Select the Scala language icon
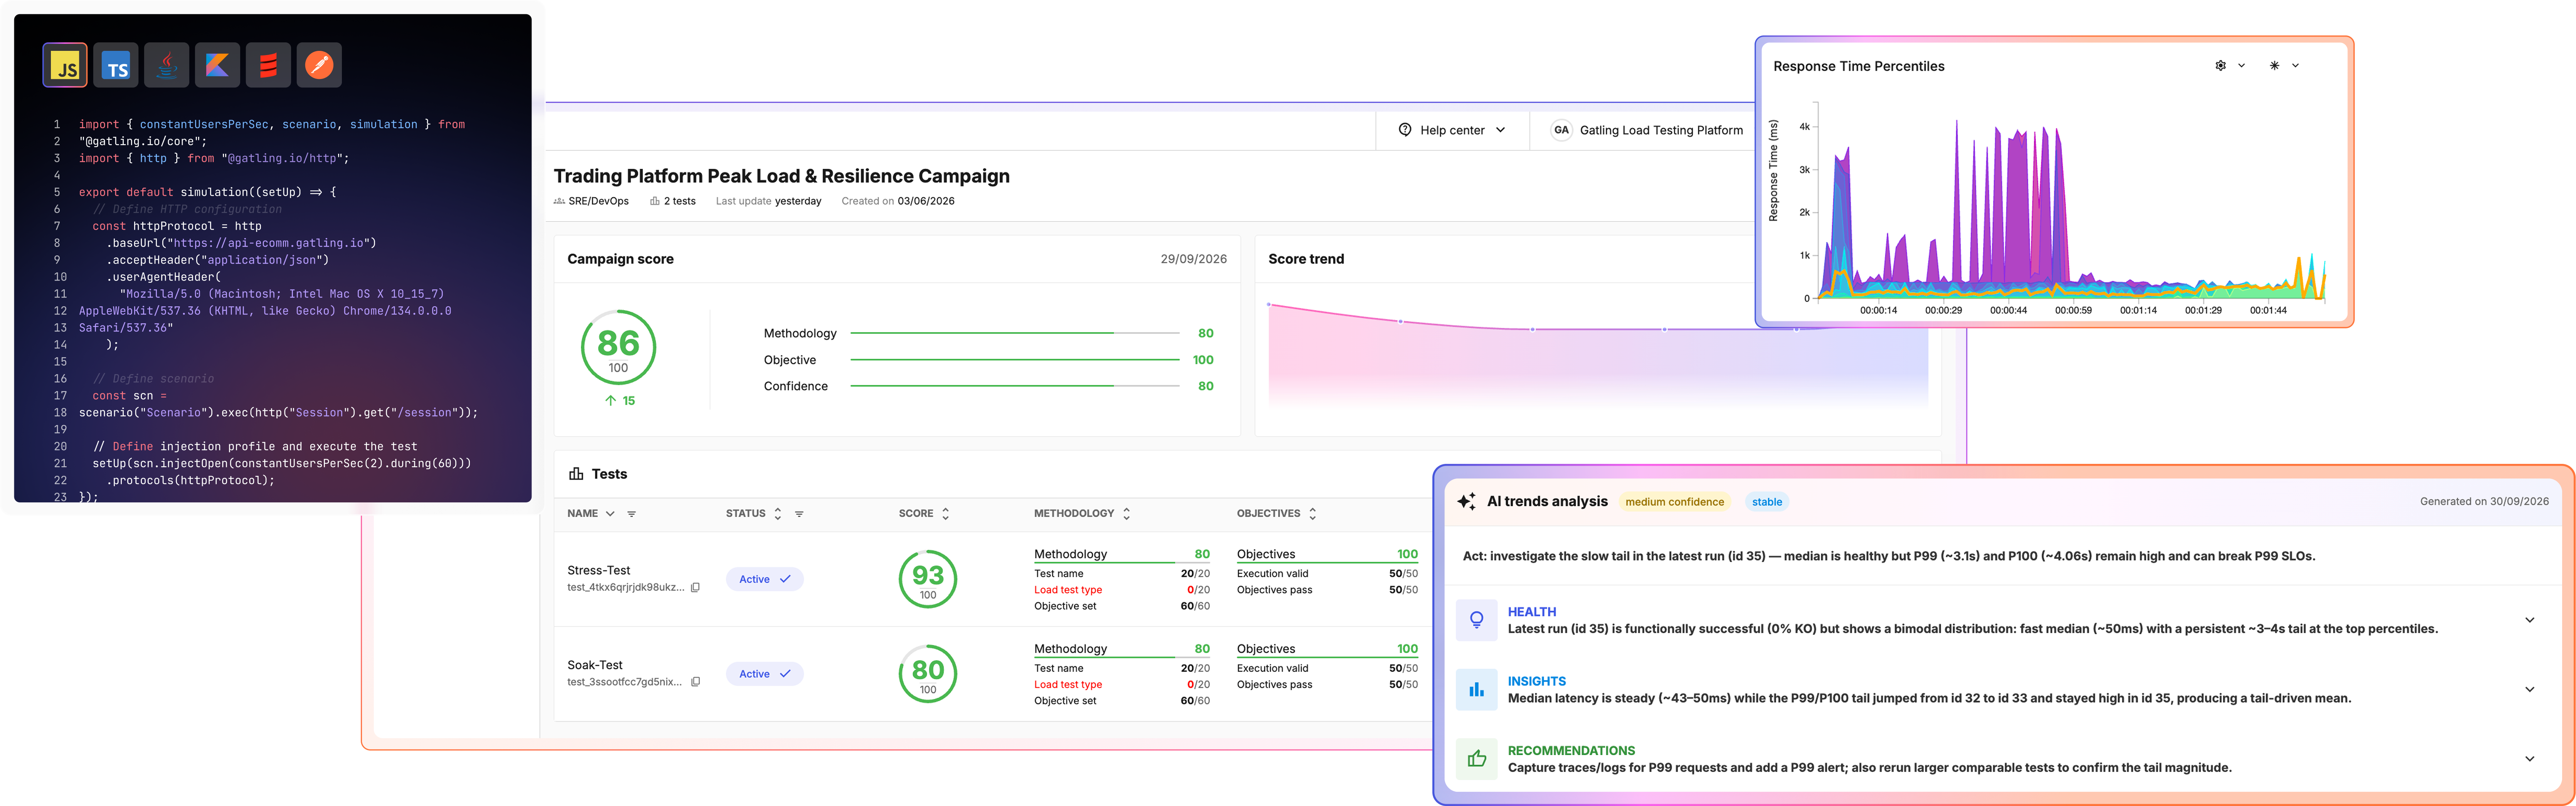The height and width of the screenshot is (806, 2576). [x=268, y=66]
